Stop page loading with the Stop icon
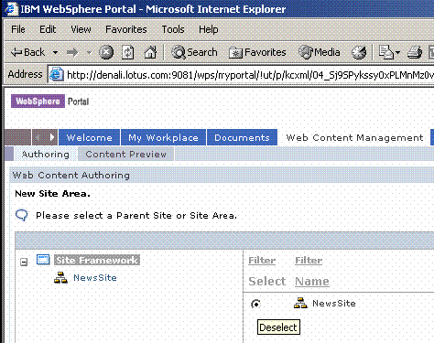 point(106,52)
